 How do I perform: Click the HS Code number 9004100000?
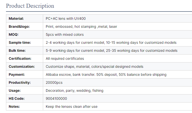56,98
